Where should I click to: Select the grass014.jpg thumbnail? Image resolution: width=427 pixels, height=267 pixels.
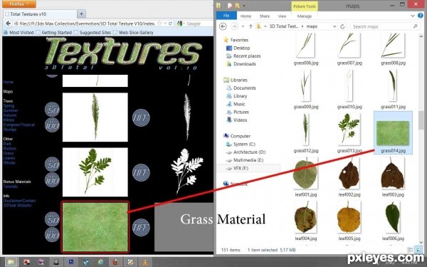pos(393,132)
